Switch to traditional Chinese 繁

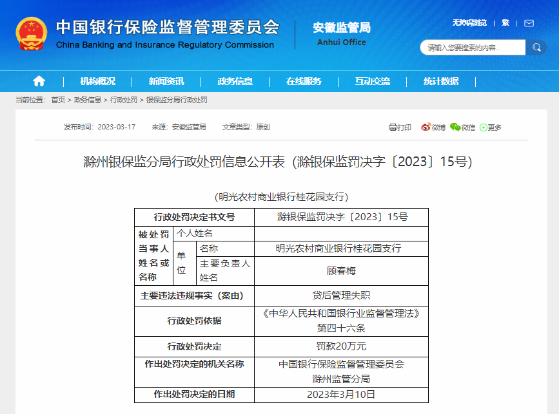[x=505, y=23]
